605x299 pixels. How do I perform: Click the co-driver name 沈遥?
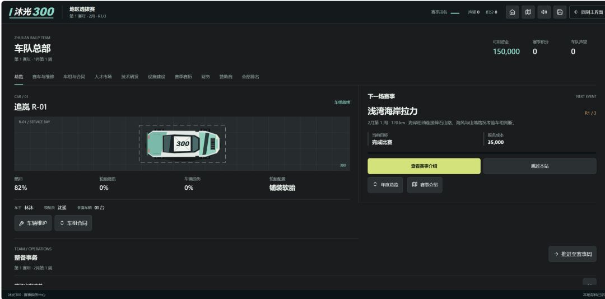[62, 208]
